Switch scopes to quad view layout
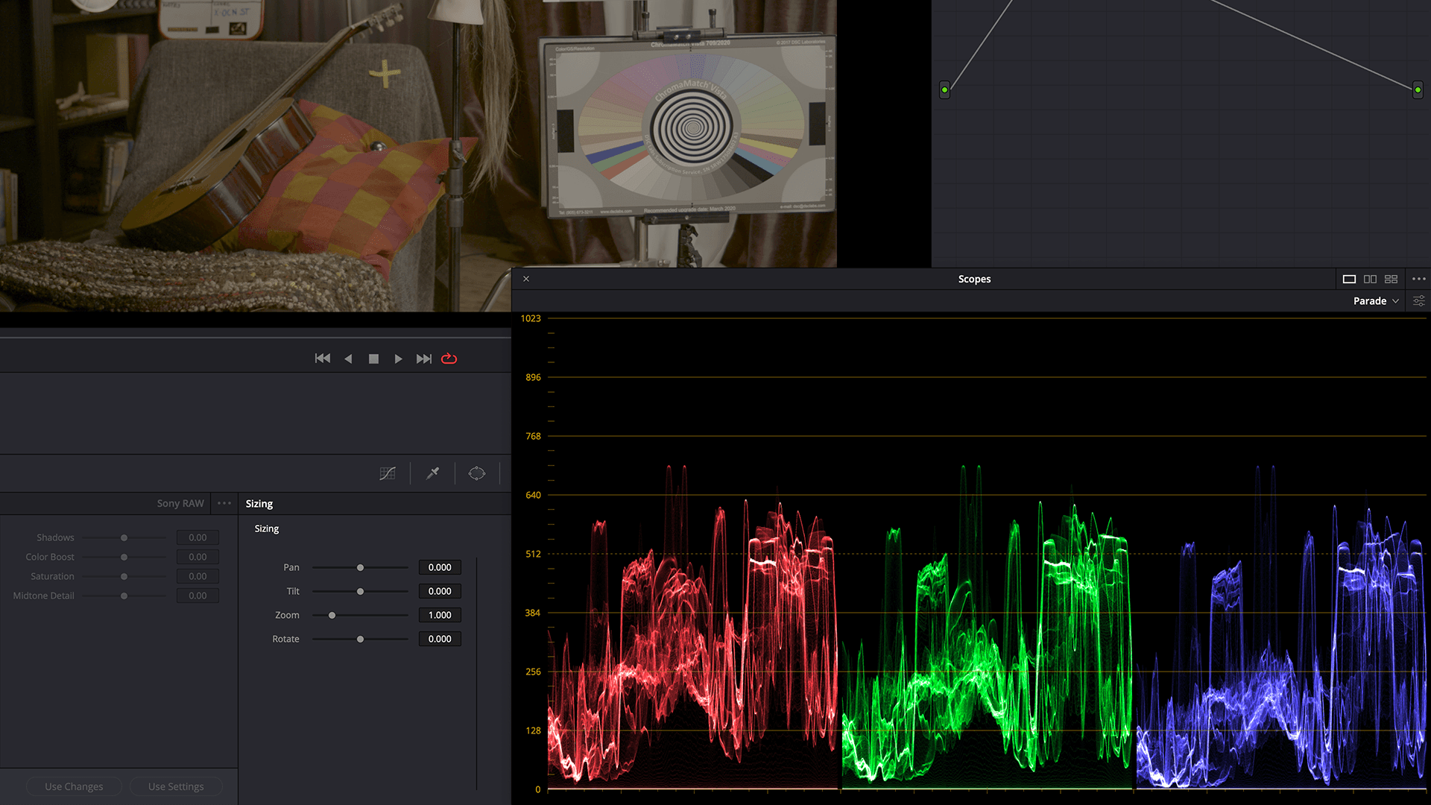 1391,279
